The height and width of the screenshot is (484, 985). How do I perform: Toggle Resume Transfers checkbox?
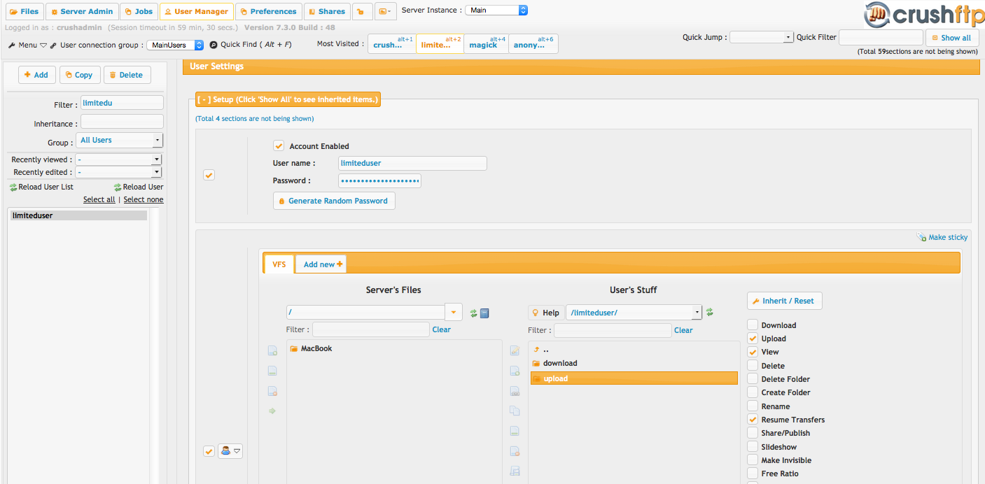pos(753,420)
